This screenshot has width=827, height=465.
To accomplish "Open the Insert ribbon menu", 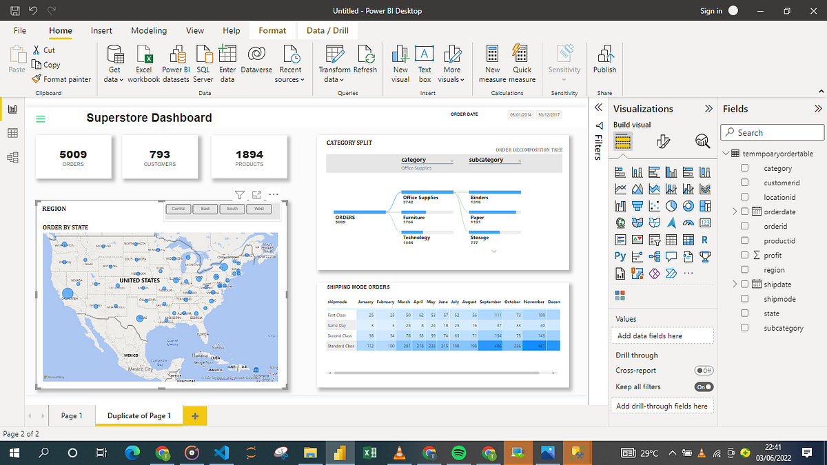I will (101, 30).
